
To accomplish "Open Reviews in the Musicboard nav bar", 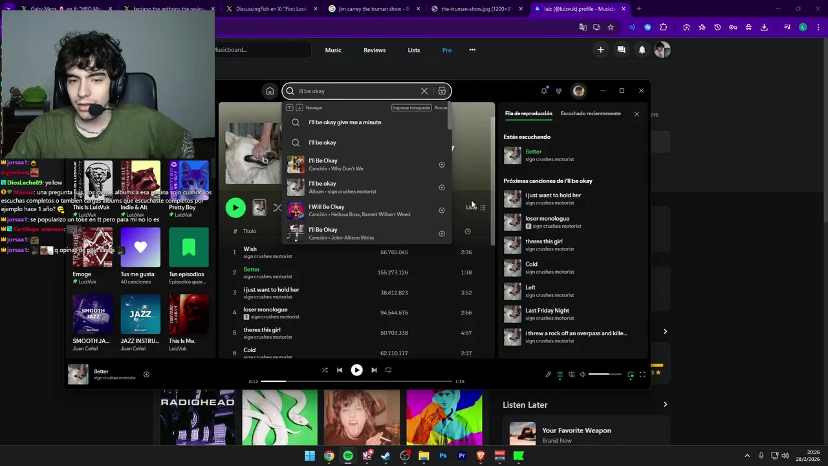I will pyautogui.click(x=375, y=50).
